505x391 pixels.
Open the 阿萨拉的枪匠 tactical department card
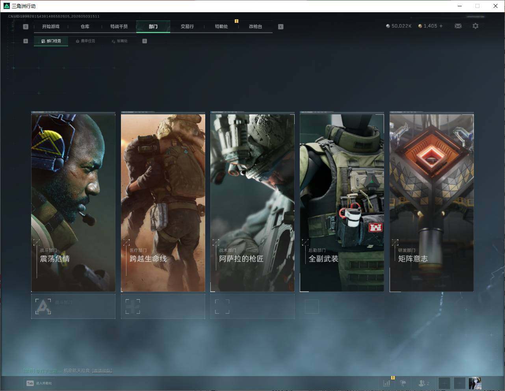point(253,203)
